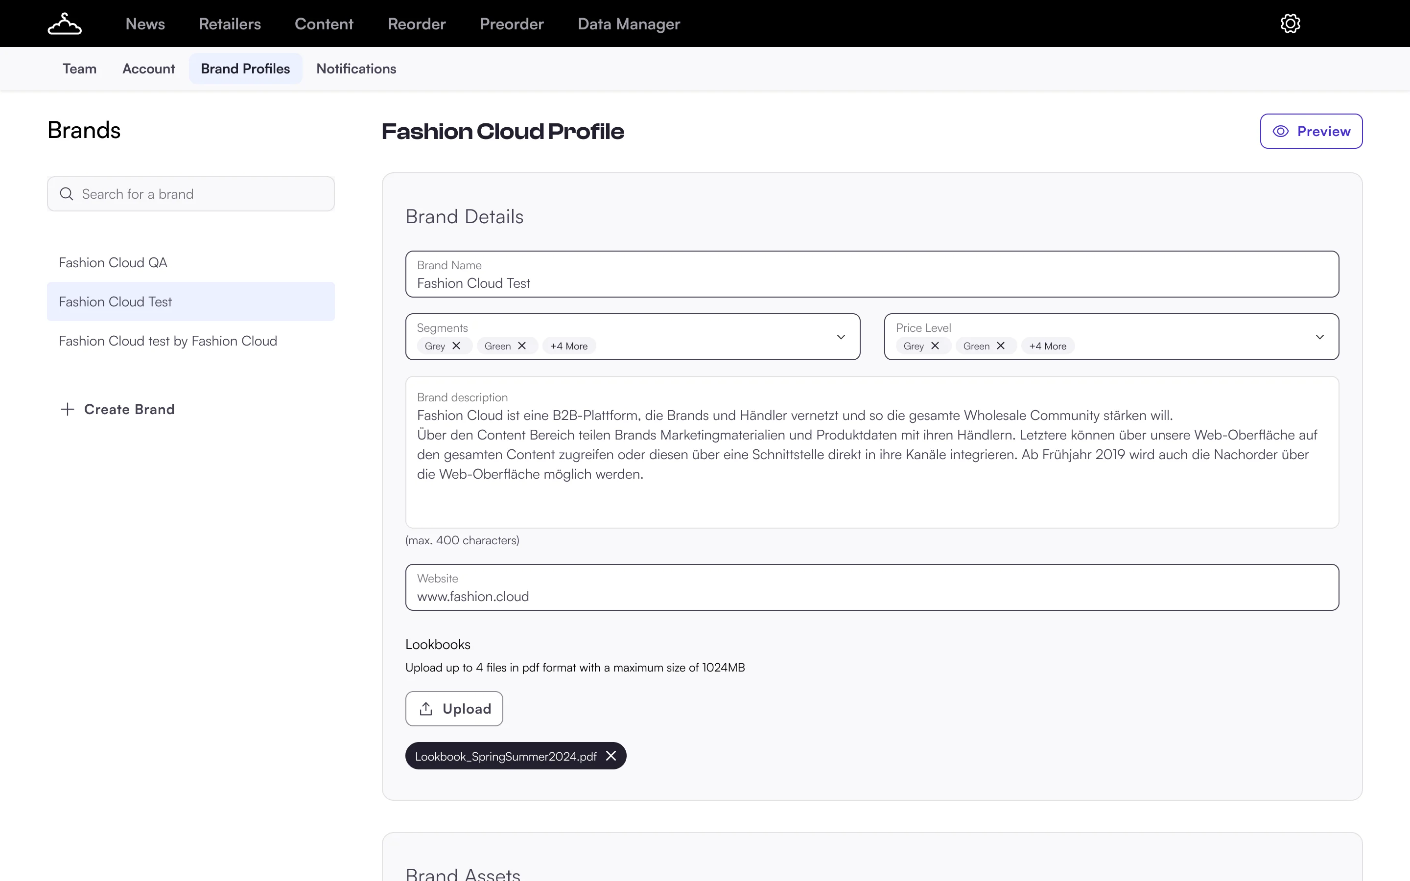Remove the Grey tag in Price Level
The width and height of the screenshot is (1410, 881).
click(x=935, y=346)
